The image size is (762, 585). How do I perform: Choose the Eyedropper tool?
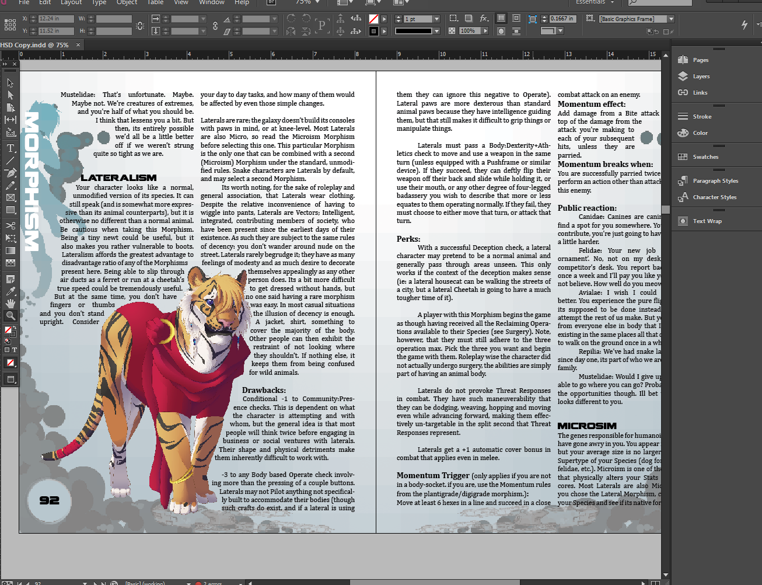11,291
